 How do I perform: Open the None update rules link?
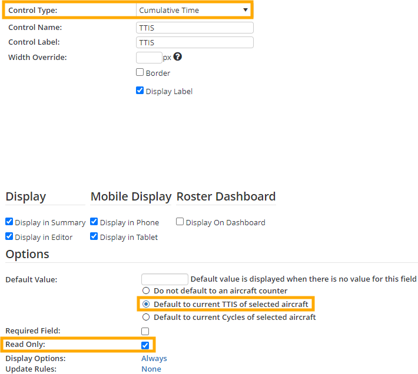(x=151, y=369)
